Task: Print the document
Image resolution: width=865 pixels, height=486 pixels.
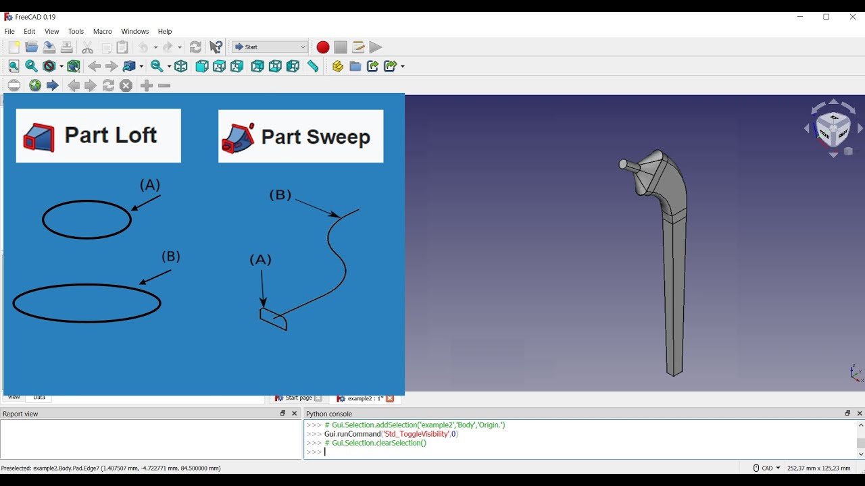Action: pos(66,47)
